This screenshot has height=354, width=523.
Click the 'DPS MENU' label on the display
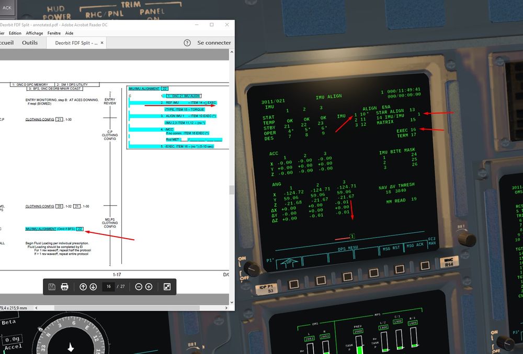[348, 248]
